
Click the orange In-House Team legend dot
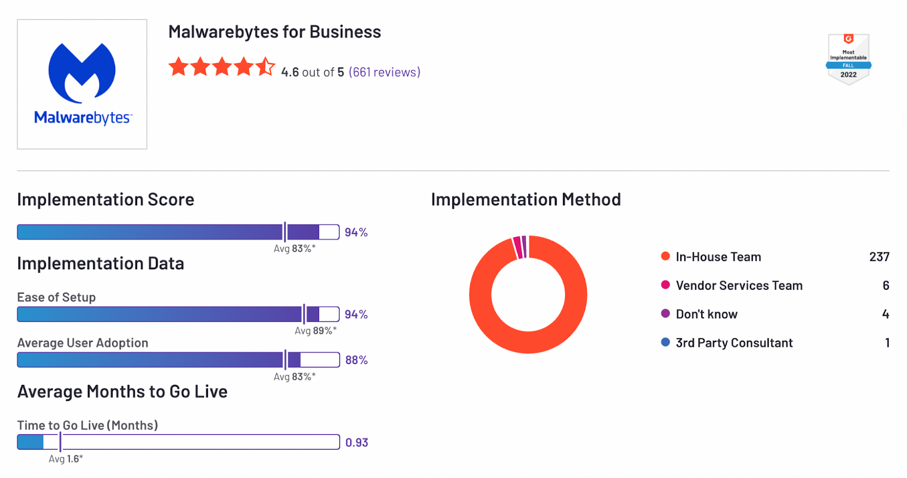[666, 256]
